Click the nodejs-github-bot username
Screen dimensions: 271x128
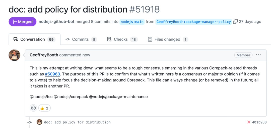pyautogui.click(x=57, y=22)
